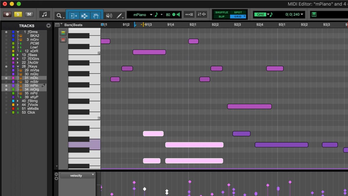
Task: Select the BKA2 track
Action: click(35, 36)
